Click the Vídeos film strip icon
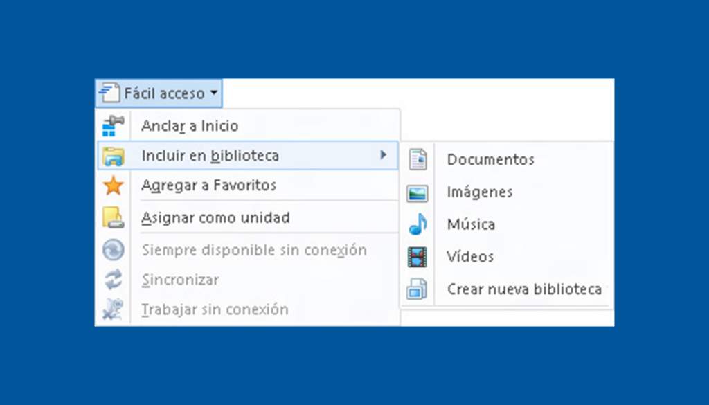 click(418, 256)
